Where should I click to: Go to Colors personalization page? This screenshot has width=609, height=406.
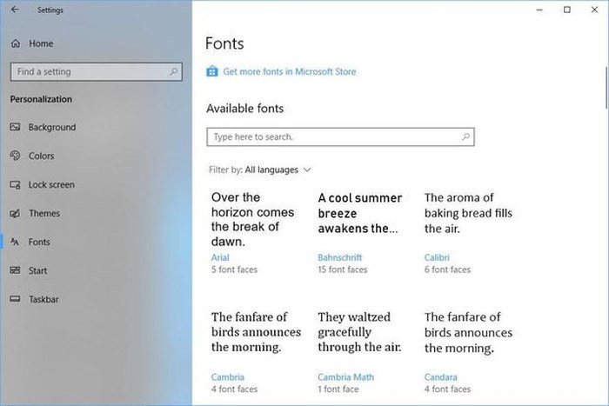(x=41, y=156)
